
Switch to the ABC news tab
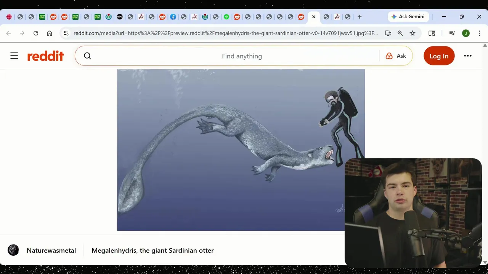[120, 17]
